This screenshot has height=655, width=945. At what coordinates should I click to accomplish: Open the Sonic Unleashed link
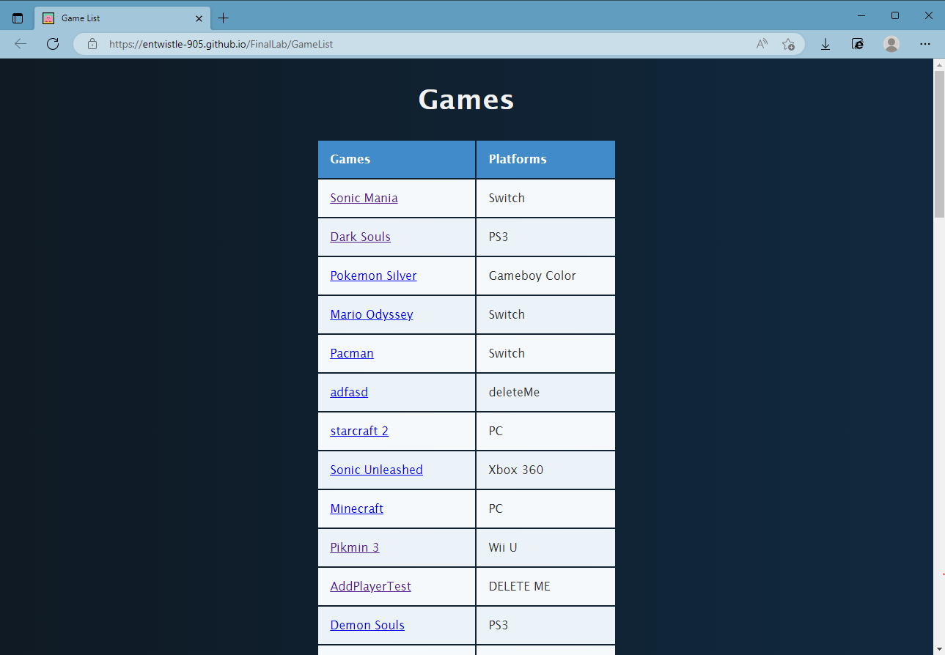[x=376, y=470]
